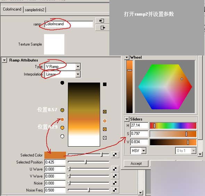Click the V value field 0.834

tap(139, 142)
